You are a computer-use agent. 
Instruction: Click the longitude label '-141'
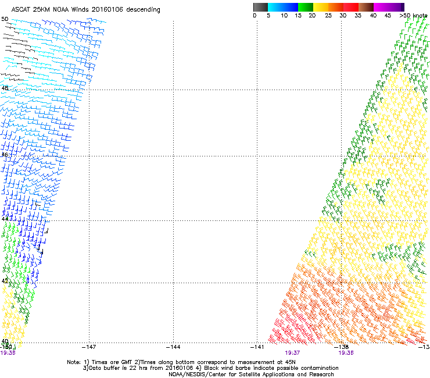[257, 347]
